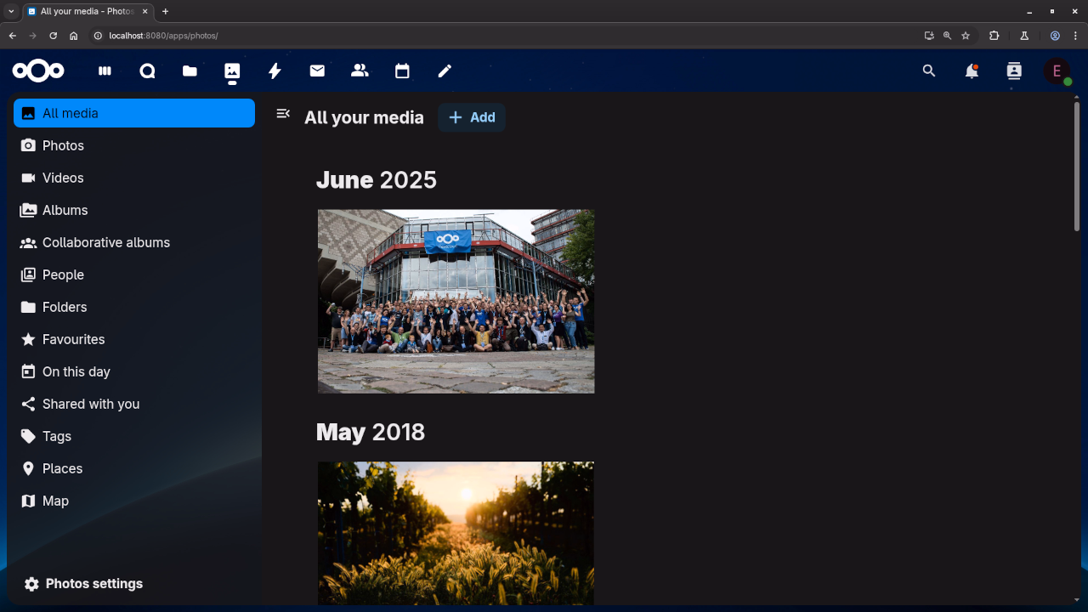Open the Map view
Screen dimensions: 1088x612
(x=55, y=501)
